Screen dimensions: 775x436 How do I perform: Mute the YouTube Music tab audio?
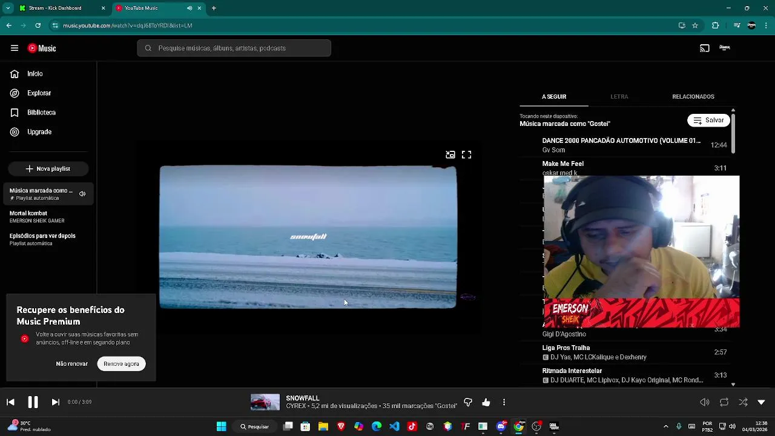click(190, 8)
